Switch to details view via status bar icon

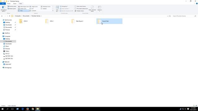click(194, 106)
